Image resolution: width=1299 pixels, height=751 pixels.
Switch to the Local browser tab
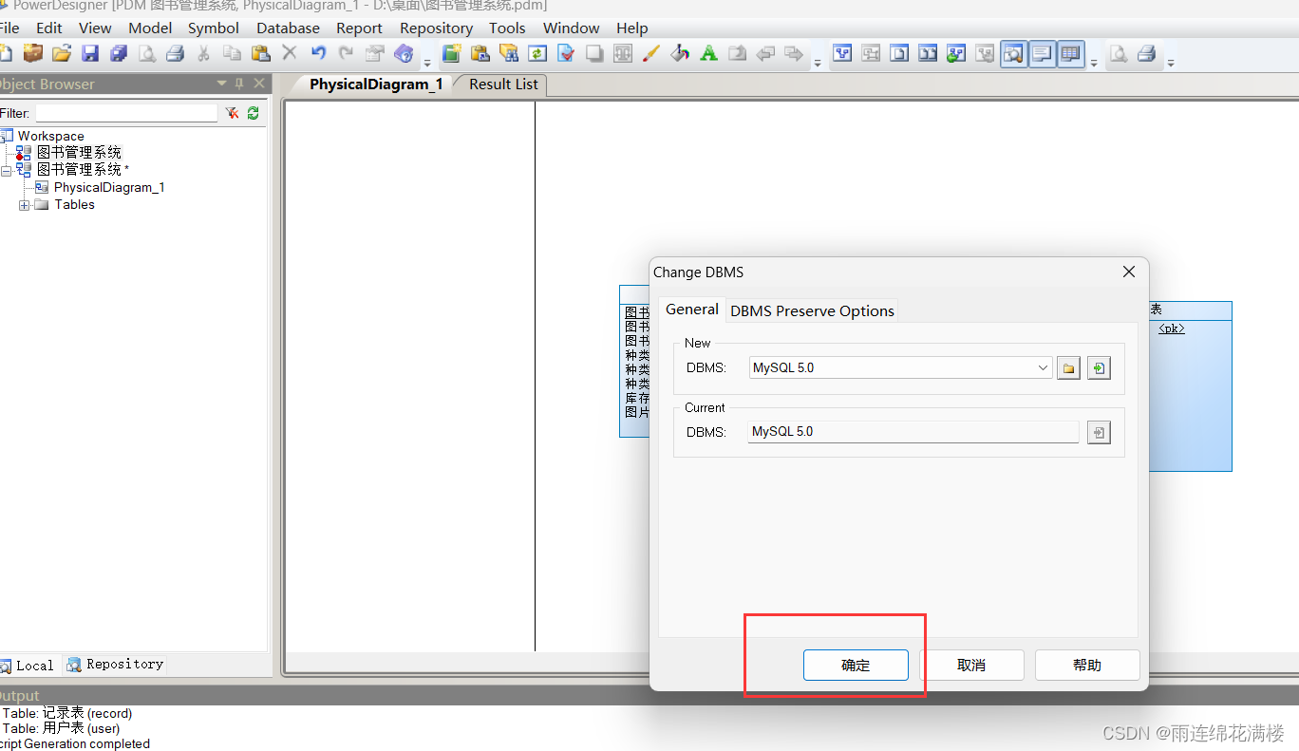click(x=28, y=666)
